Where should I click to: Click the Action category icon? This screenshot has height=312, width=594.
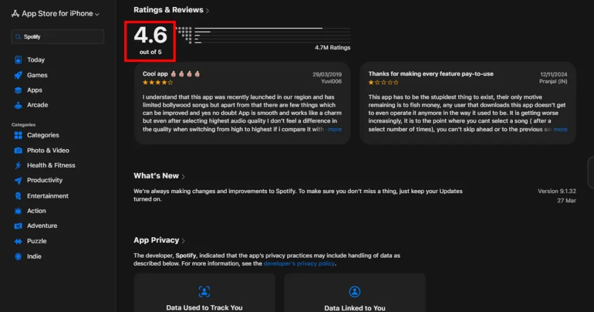pos(18,211)
